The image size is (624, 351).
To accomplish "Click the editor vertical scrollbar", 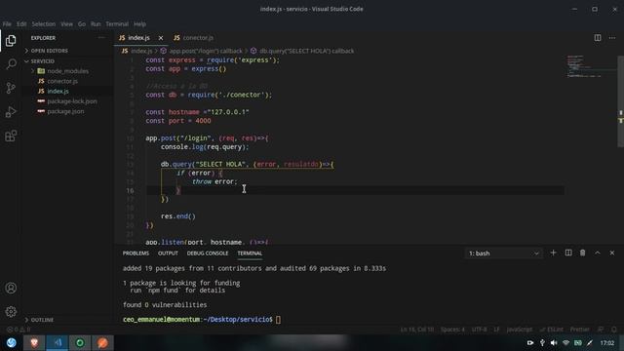I will (x=621, y=101).
